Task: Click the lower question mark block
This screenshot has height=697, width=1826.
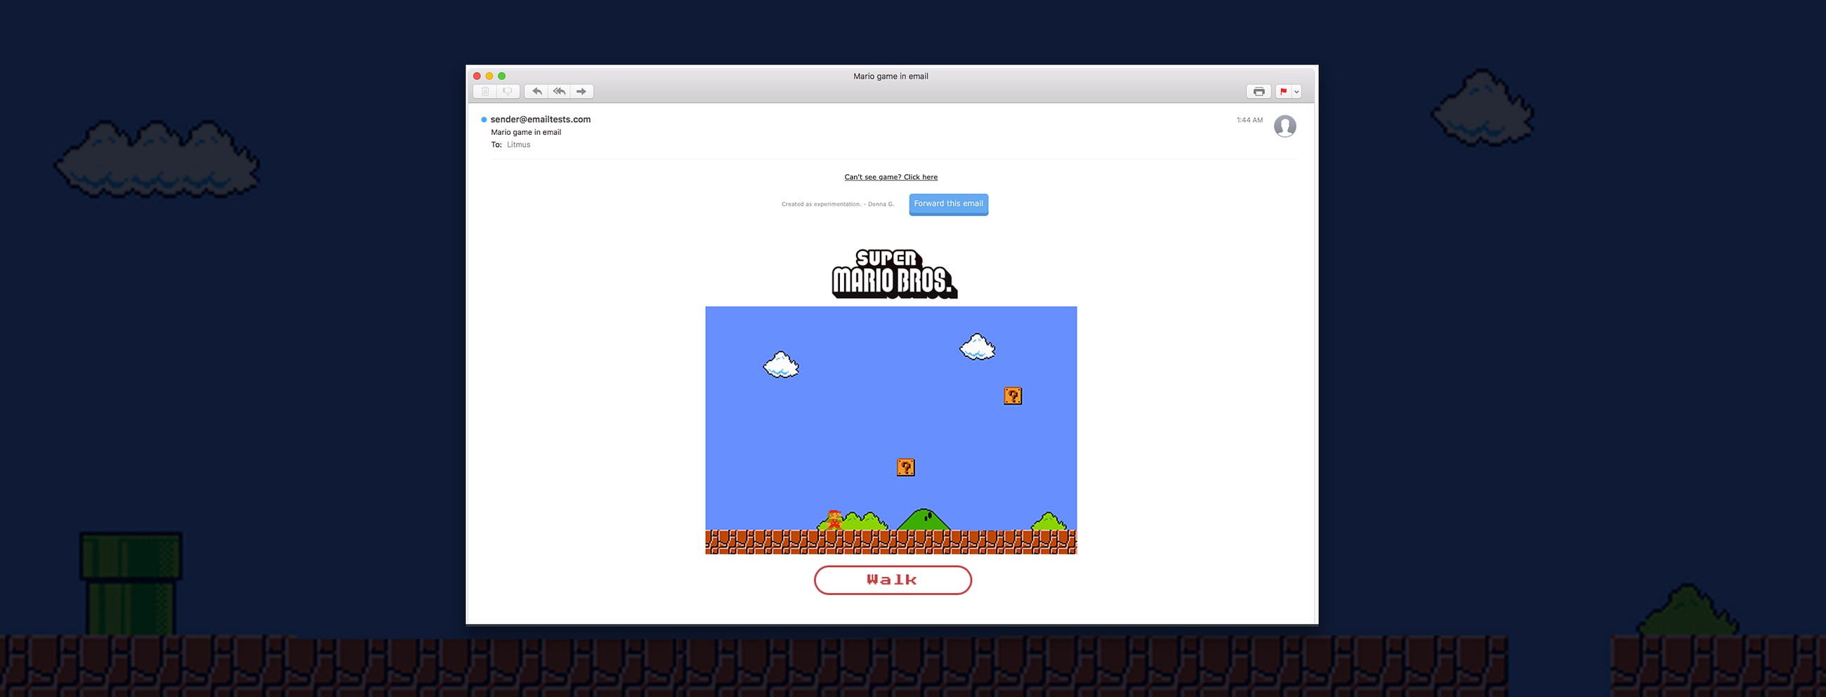Action: [905, 467]
